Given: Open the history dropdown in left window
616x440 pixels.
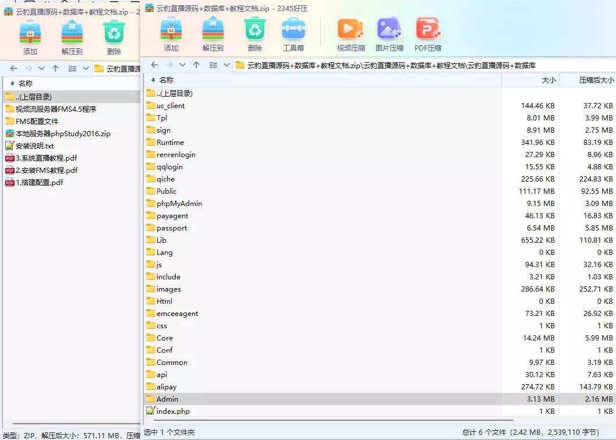Looking at the screenshot, I should click(x=41, y=68).
